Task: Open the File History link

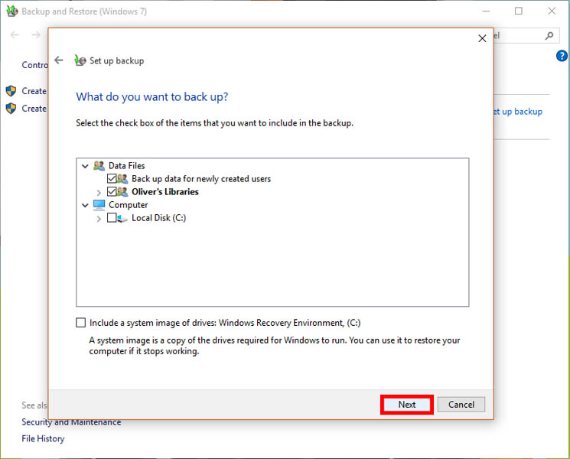Action: click(x=43, y=438)
